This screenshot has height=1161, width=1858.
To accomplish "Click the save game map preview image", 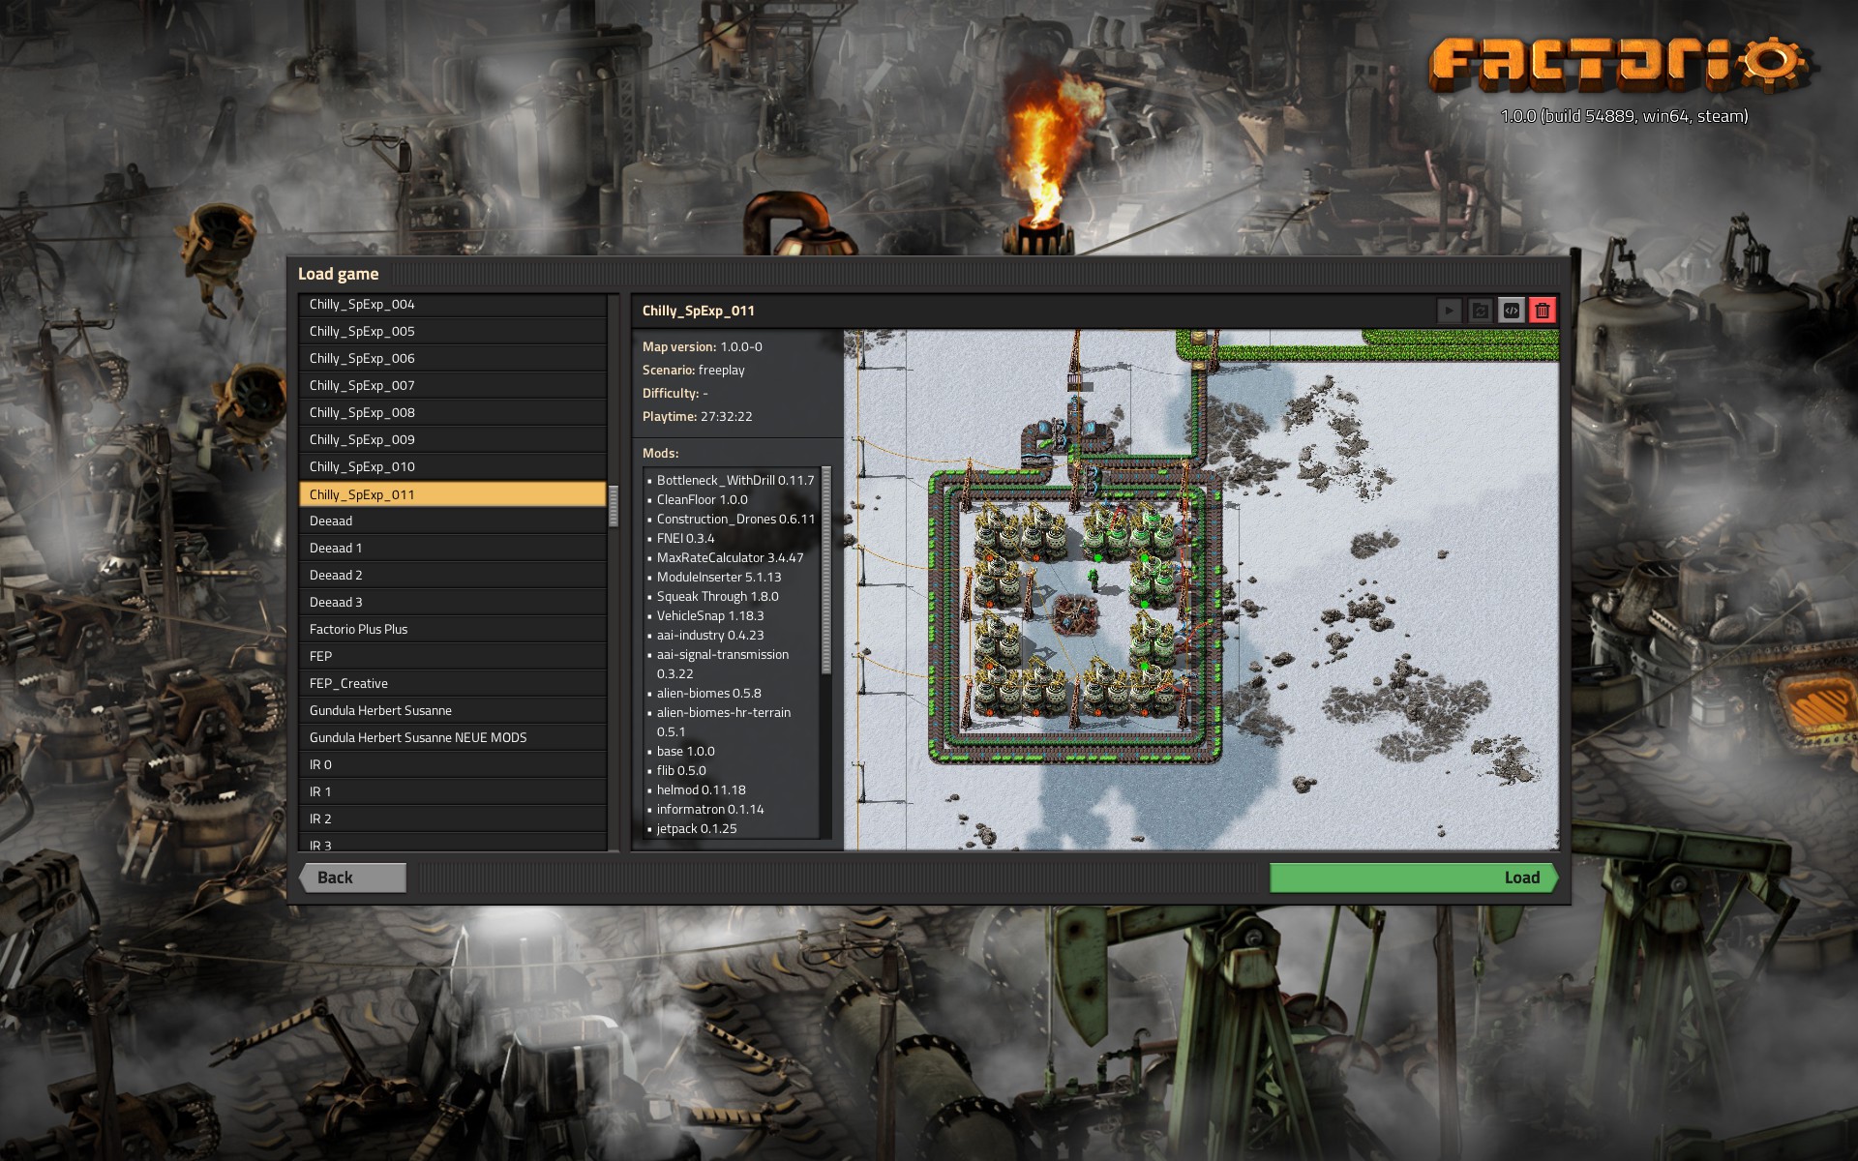I will [x=1201, y=590].
